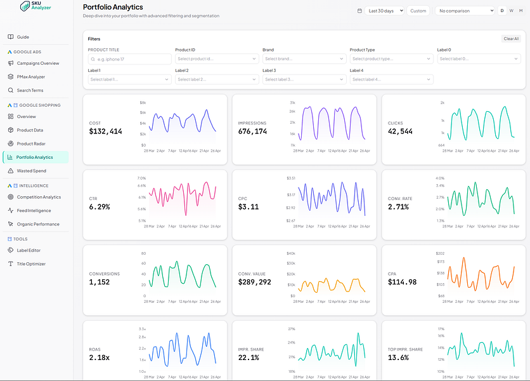The width and height of the screenshot is (530, 381).
Task: Switch granularity to daily (D)
Action: 502,11
